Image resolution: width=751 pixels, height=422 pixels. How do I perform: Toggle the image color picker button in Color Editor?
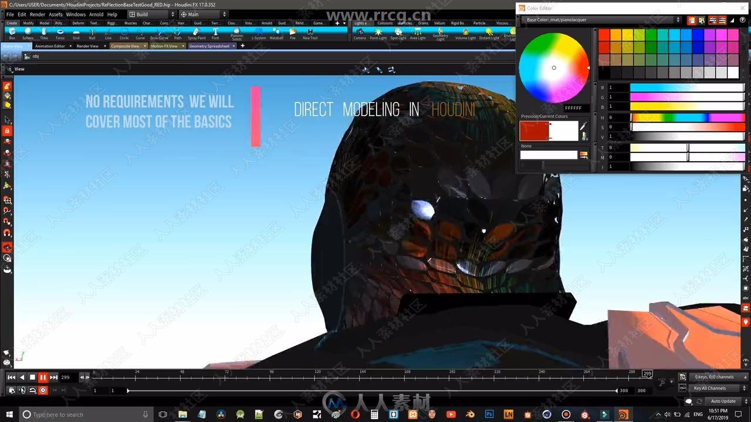702,20
